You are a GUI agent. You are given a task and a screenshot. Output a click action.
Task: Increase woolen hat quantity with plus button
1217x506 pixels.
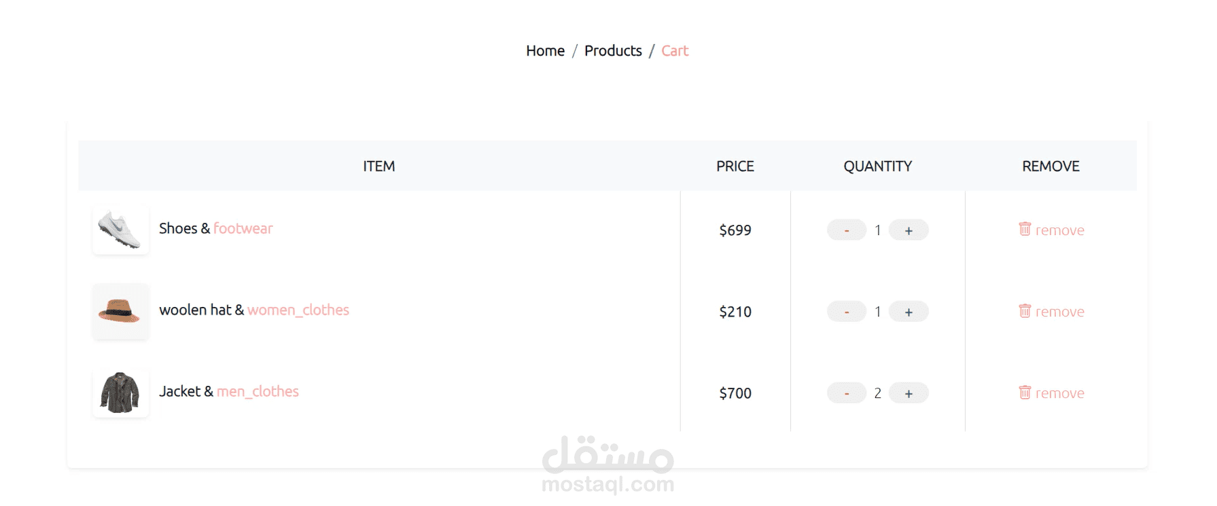tap(909, 312)
